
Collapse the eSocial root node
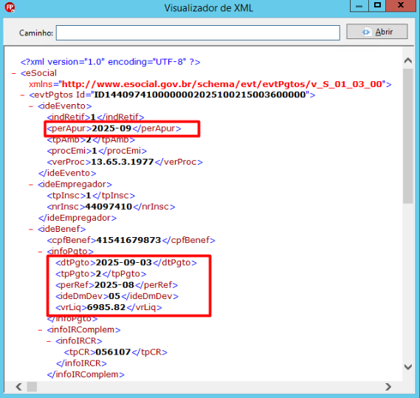[x=14, y=73]
